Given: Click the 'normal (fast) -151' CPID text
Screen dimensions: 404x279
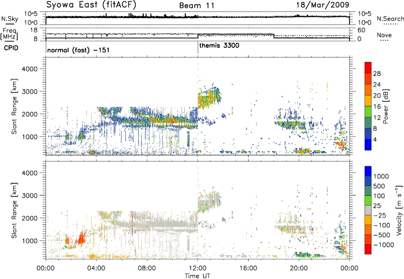Looking at the screenshot, I should 78,50.
